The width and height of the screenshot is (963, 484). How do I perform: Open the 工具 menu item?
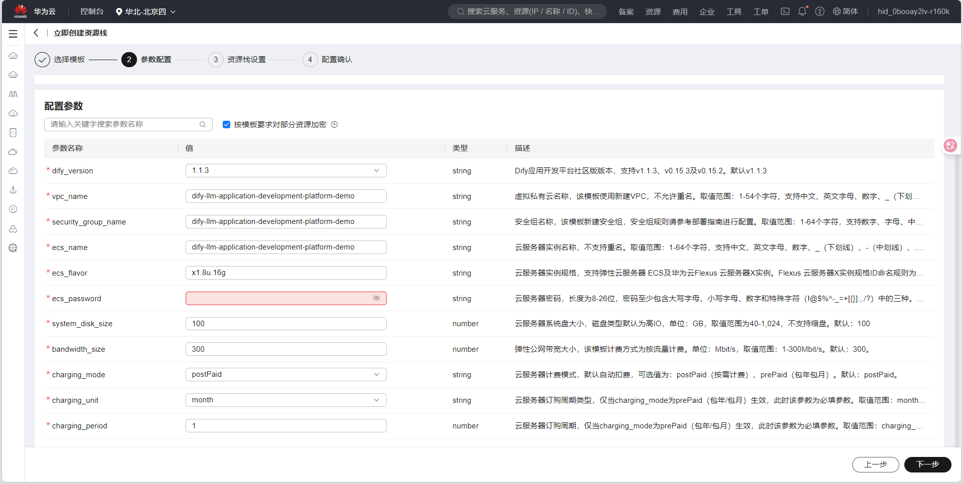(734, 12)
